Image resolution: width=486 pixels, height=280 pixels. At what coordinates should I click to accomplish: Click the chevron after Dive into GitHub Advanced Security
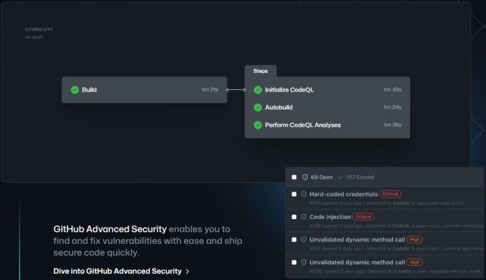coord(187,271)
